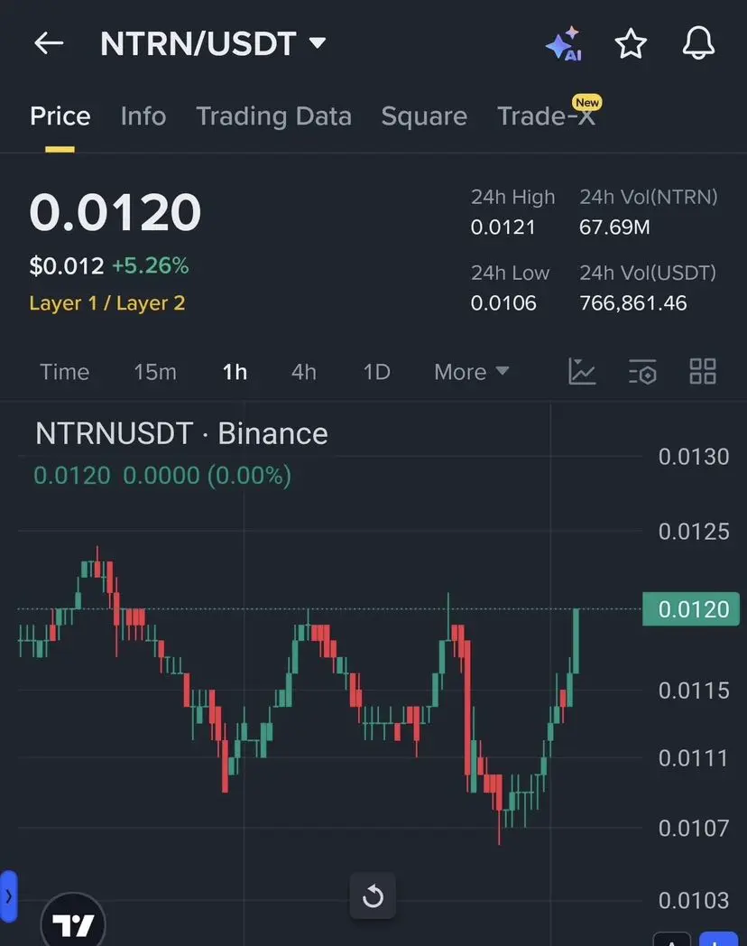The width and height of the screenshot is (747, 946).
Task: Click the 0.0115 price axis label
Action: (x=694, y=691)
